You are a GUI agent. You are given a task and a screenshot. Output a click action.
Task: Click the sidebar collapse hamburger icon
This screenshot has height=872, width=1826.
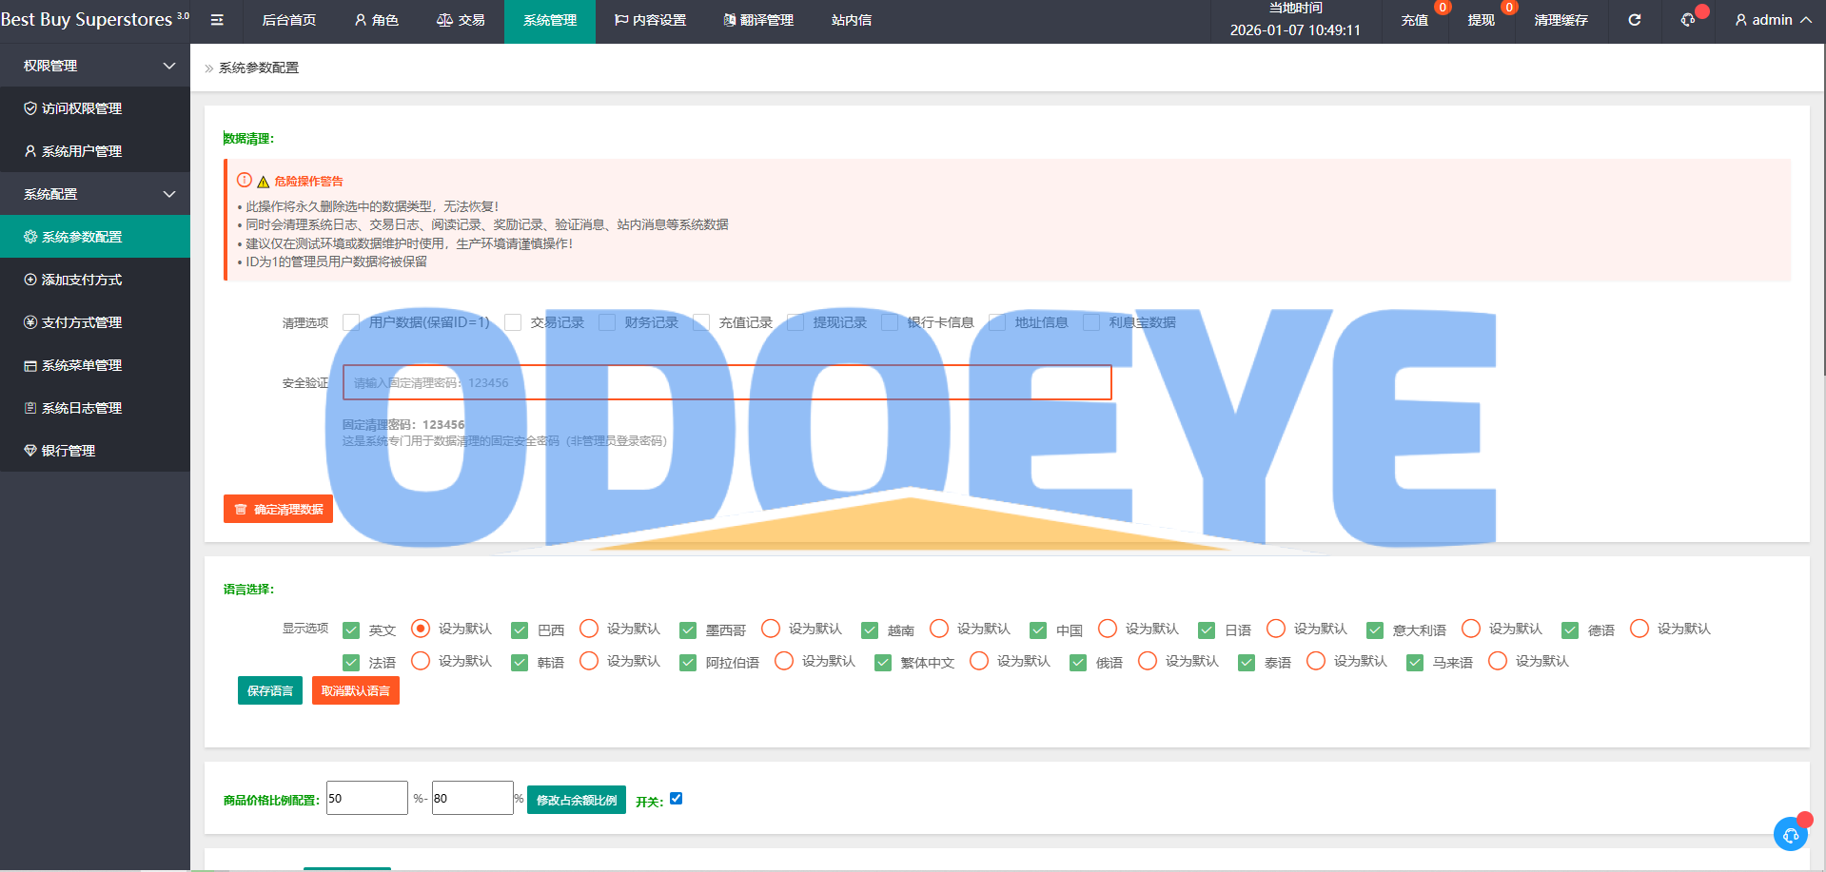(217, 20)
